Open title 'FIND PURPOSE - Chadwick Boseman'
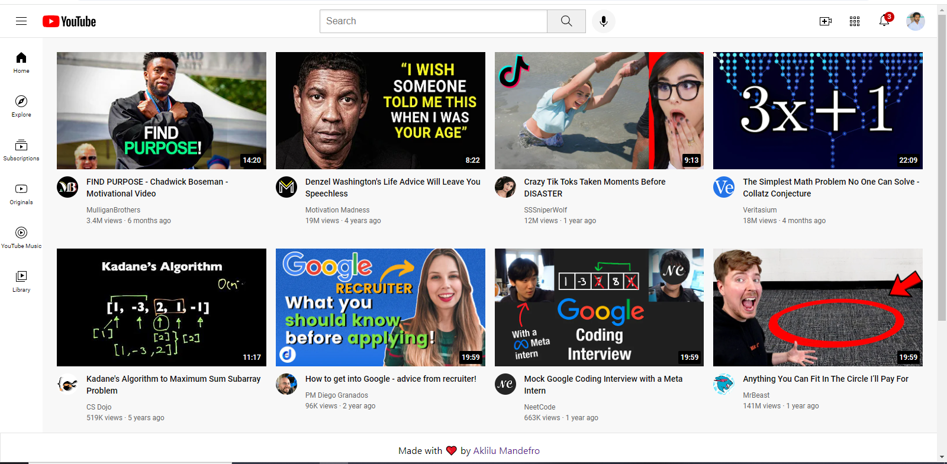Viewport: 947px width, 464px height. pos(157,188)
